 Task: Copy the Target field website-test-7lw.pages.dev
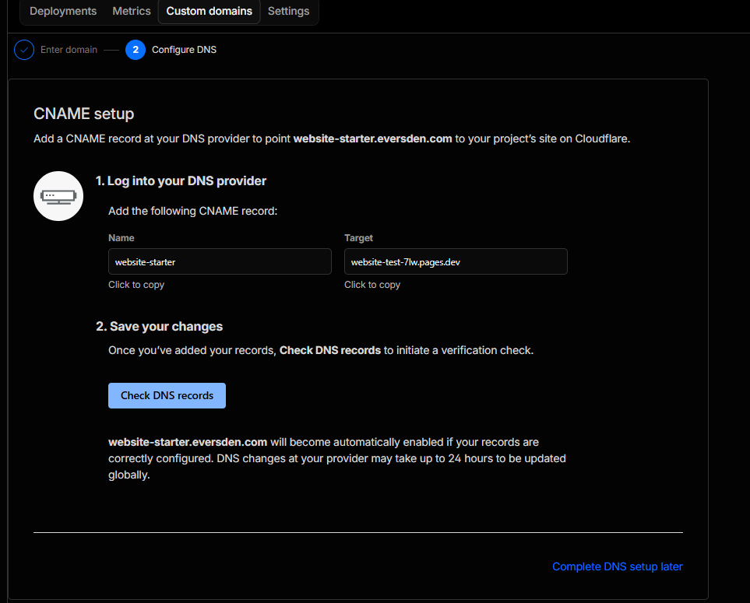456,261
